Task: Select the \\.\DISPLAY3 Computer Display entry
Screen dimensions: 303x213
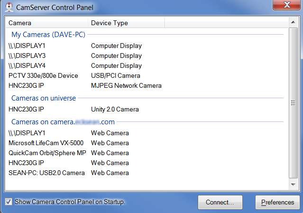Action: click(x=27, y=56)
